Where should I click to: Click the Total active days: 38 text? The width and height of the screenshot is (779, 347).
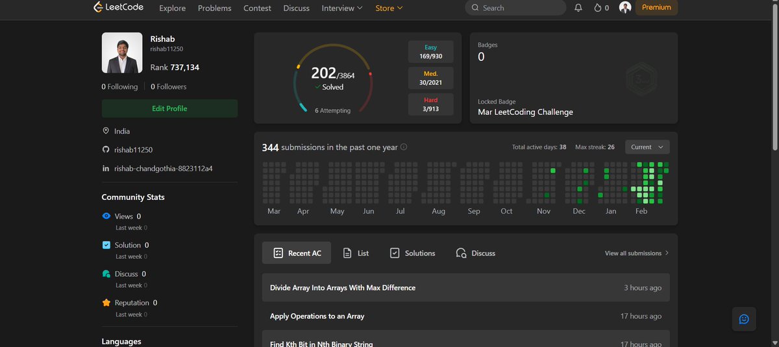click(x=539, y=147)
